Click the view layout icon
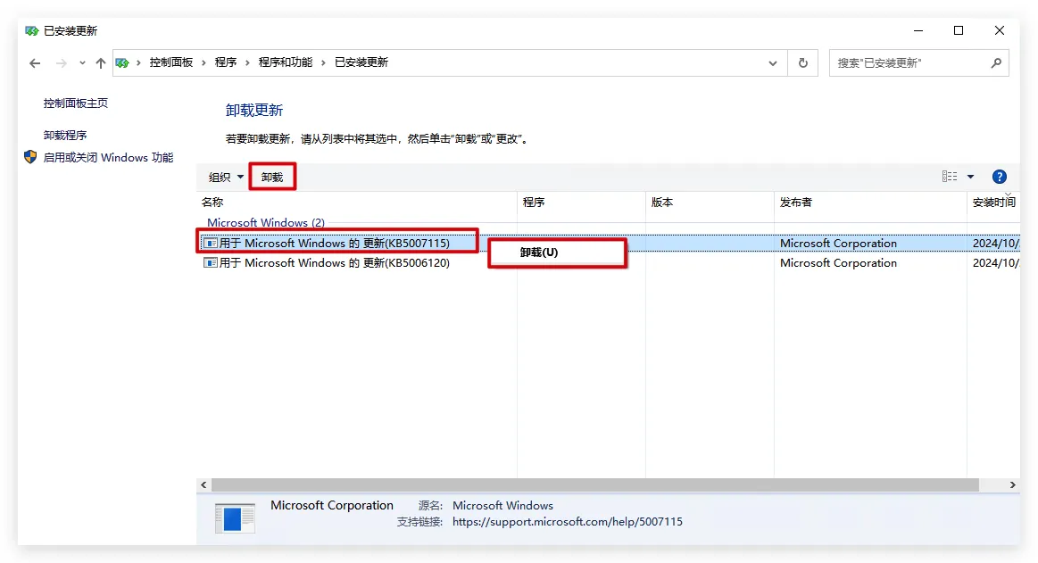 [950, 177]
